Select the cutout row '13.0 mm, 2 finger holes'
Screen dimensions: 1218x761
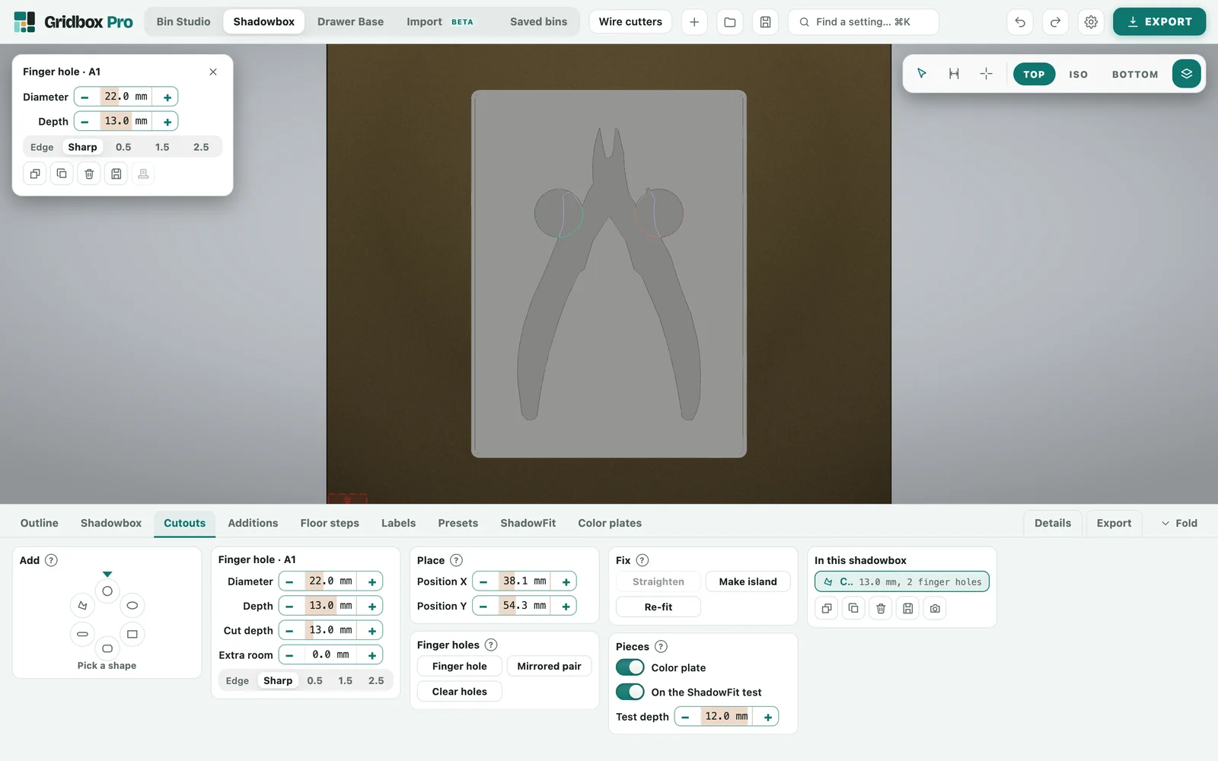(x=902, y=581)
